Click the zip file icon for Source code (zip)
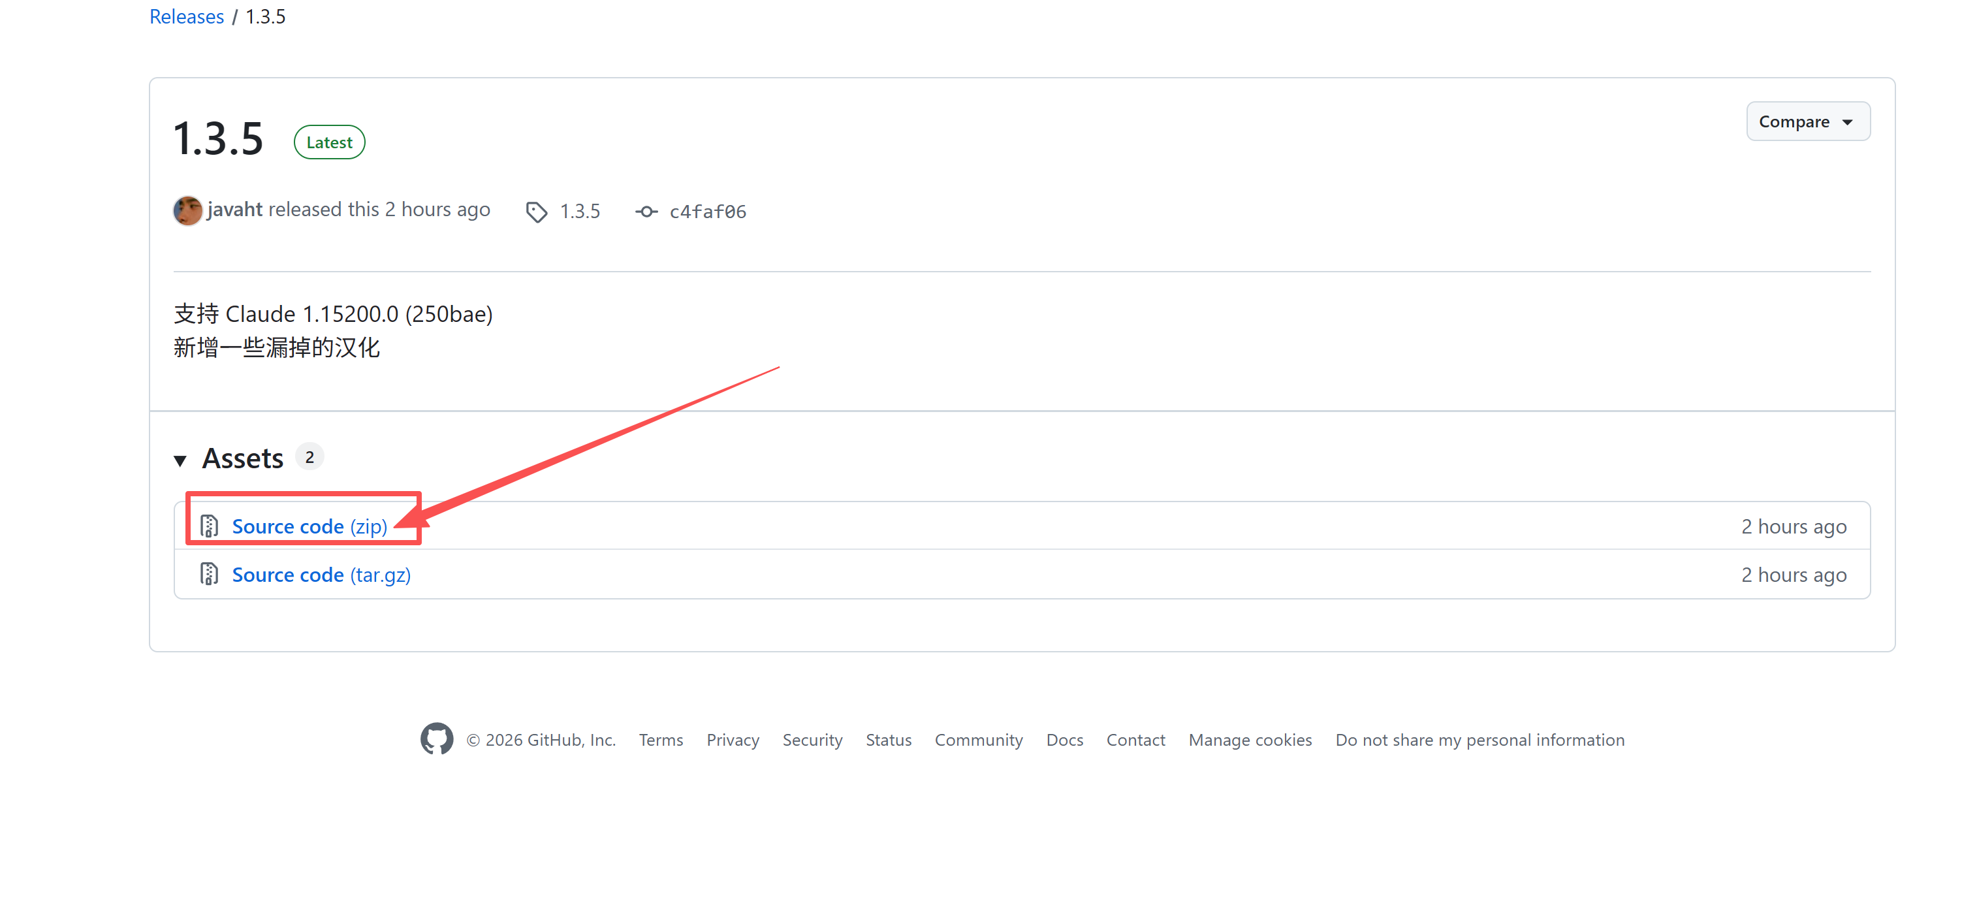 209,526
